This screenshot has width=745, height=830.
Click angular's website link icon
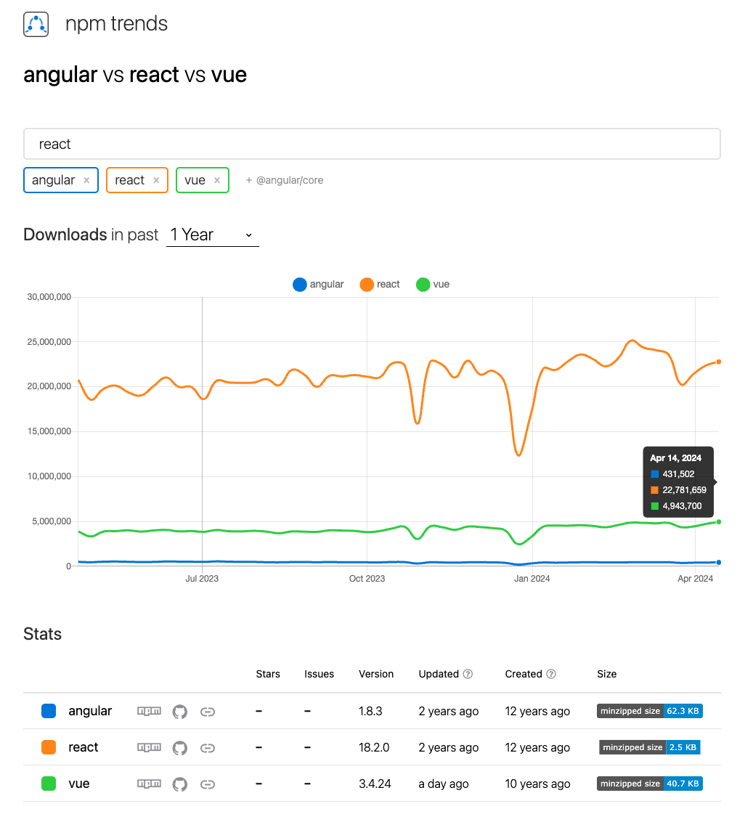click(x=208, y=711)
